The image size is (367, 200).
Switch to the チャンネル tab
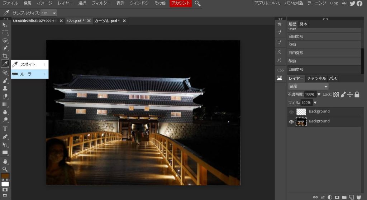(316, 79)
